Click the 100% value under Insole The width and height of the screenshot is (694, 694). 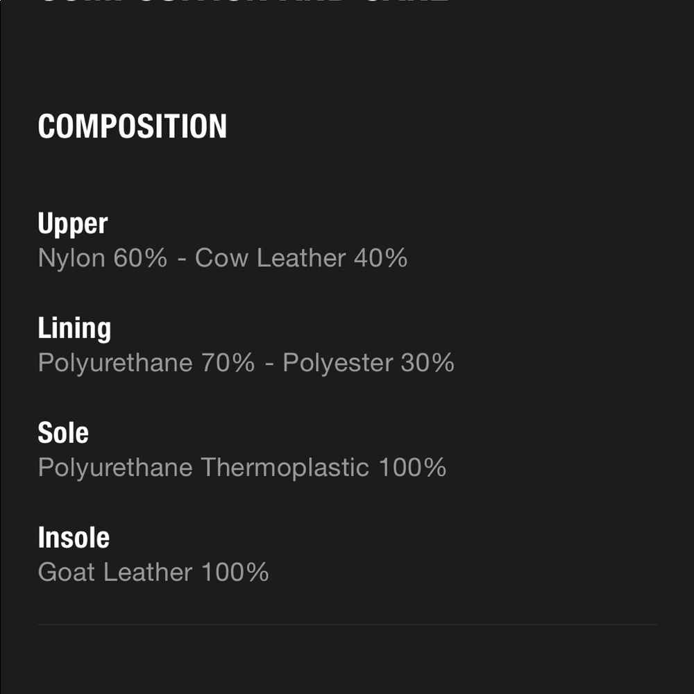click(x=235, y=573)
